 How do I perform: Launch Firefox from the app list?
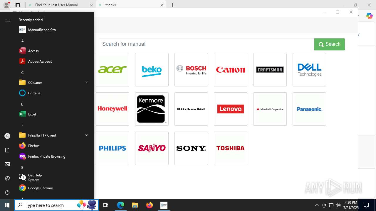click(x=54, y=146)
